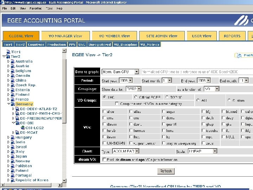Click the Italy country icon
Screen dimensions: 253x190
tap(13, 152)
